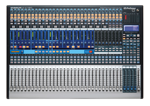150x106 pixels.
Task: Click the PreSonus logo
Action: point(129,8)
